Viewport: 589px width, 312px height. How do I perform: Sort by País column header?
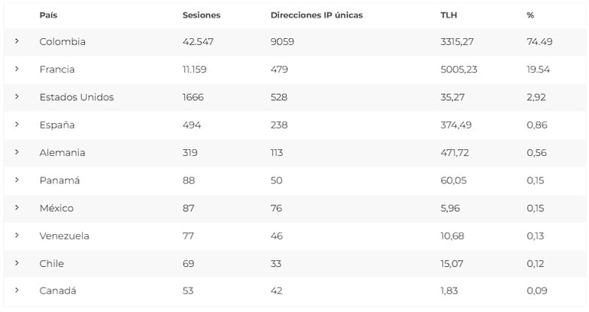pos(48,15)
